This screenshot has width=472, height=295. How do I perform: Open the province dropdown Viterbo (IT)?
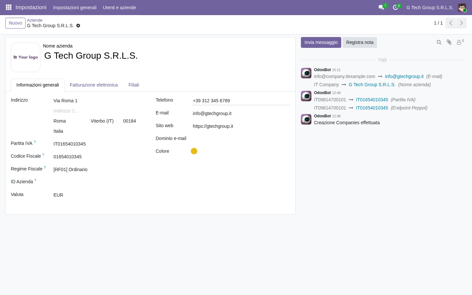tap(105, 121)
